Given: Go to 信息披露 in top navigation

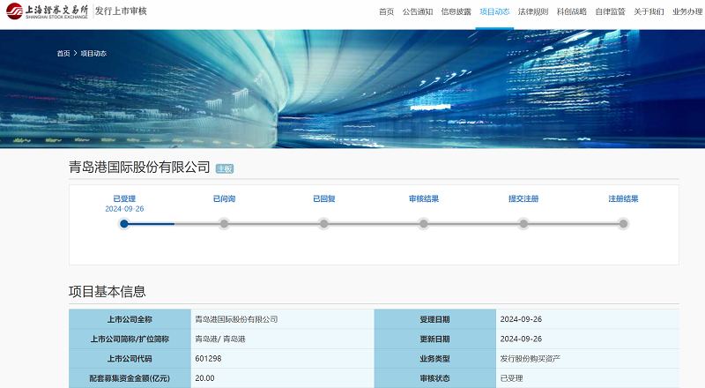Looking at the screenshot, I should pyautogui.click(x=456, y=11).
